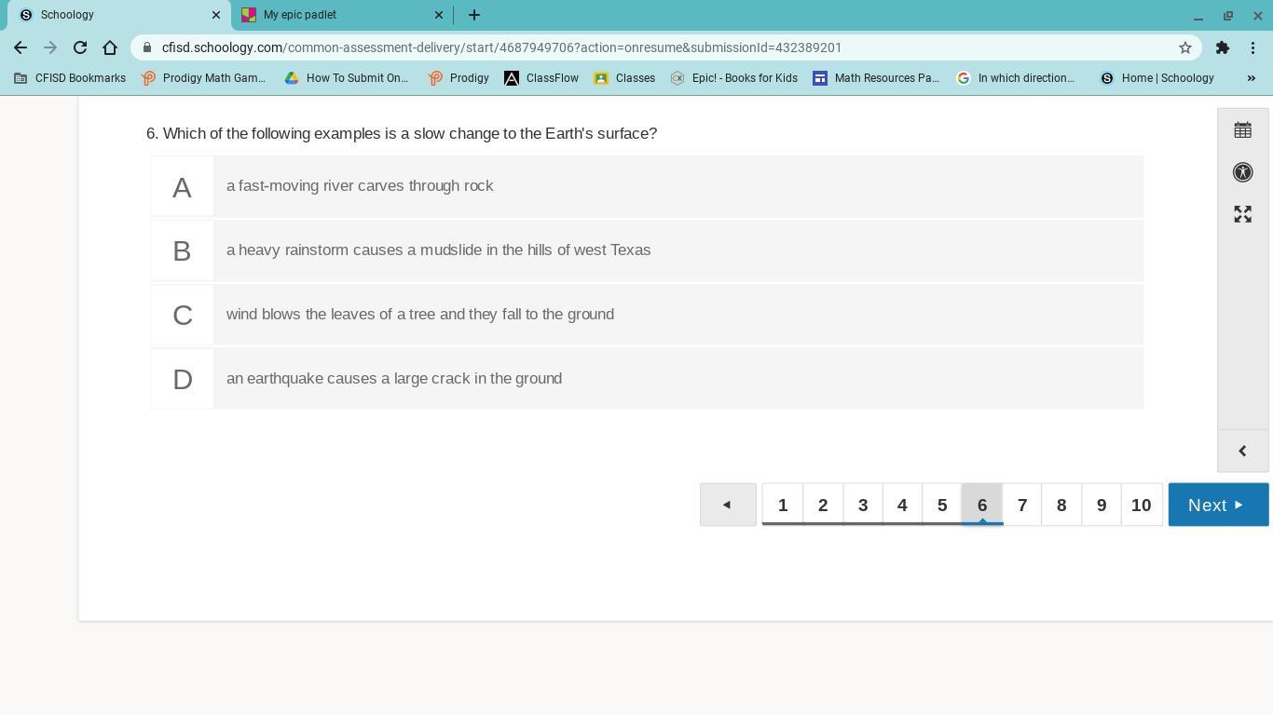Viewport: 1273px width, 715px height.
Task: Select answer choice D letter box
Action: (182, 379)
